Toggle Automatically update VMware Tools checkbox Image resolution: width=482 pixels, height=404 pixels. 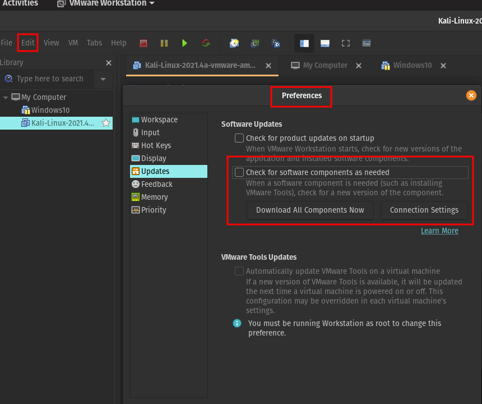click(x=239, y=271)
